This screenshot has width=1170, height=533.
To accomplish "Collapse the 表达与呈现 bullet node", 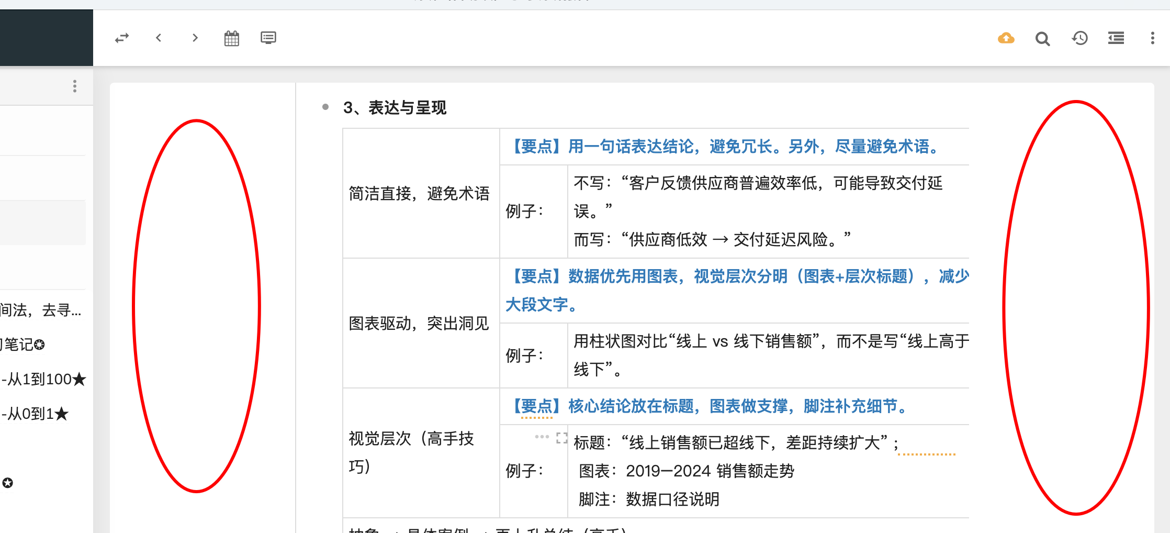I will pyautogui.click(x=325, y=107).
